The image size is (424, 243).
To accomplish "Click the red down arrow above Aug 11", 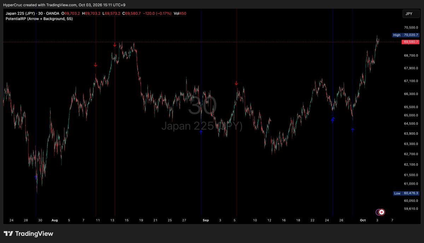I will (95, 65).
